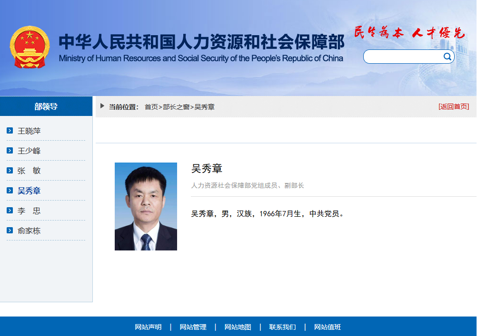Image resolution: width=477 pixels, height=336 pixels.
Task: Click the national emblem logo
Action: (x=30, y=47)
